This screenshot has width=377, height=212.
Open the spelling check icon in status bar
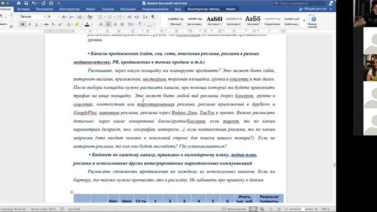coord(62,209)
